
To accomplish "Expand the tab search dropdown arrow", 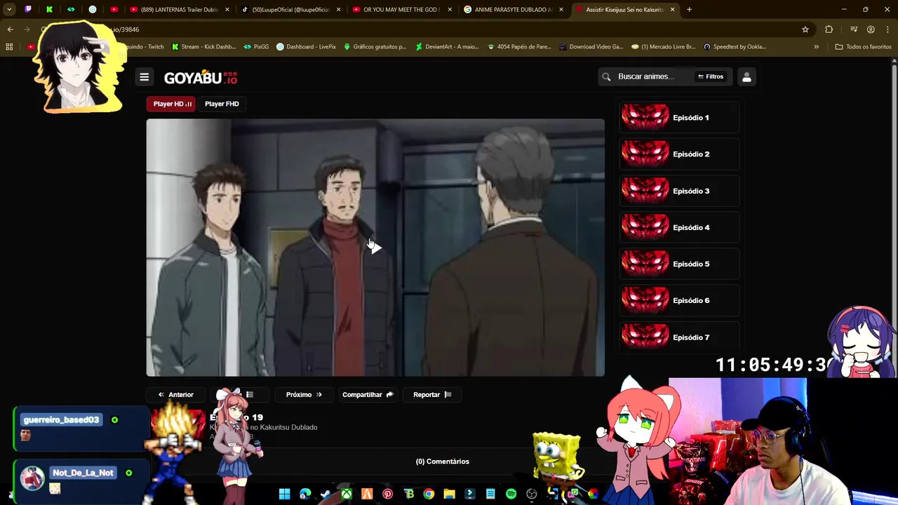I will pyautogui.click(x=9, y=10).
